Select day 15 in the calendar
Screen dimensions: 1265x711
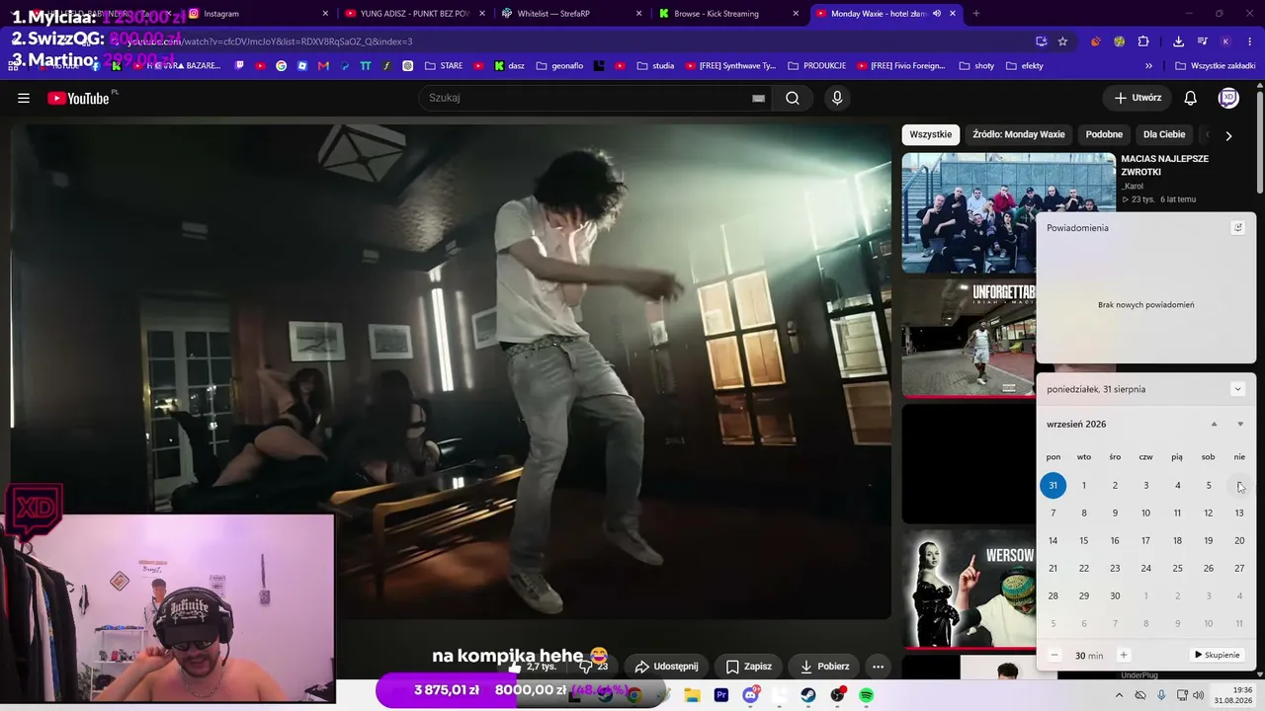click(x=1084, y=540)
